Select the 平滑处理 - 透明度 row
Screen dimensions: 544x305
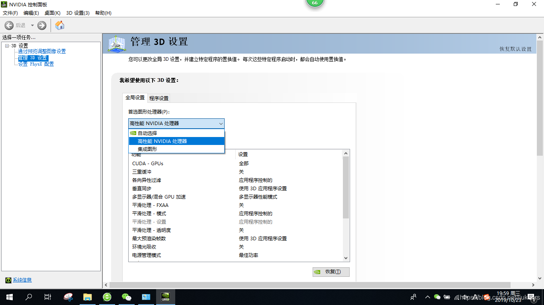pos(235,230)
